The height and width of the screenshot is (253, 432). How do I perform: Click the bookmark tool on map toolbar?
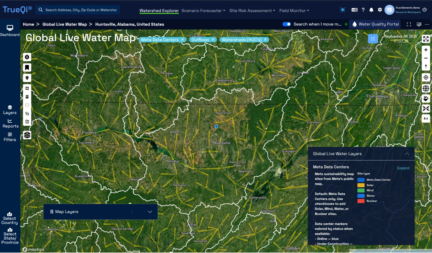click(27, 67)
